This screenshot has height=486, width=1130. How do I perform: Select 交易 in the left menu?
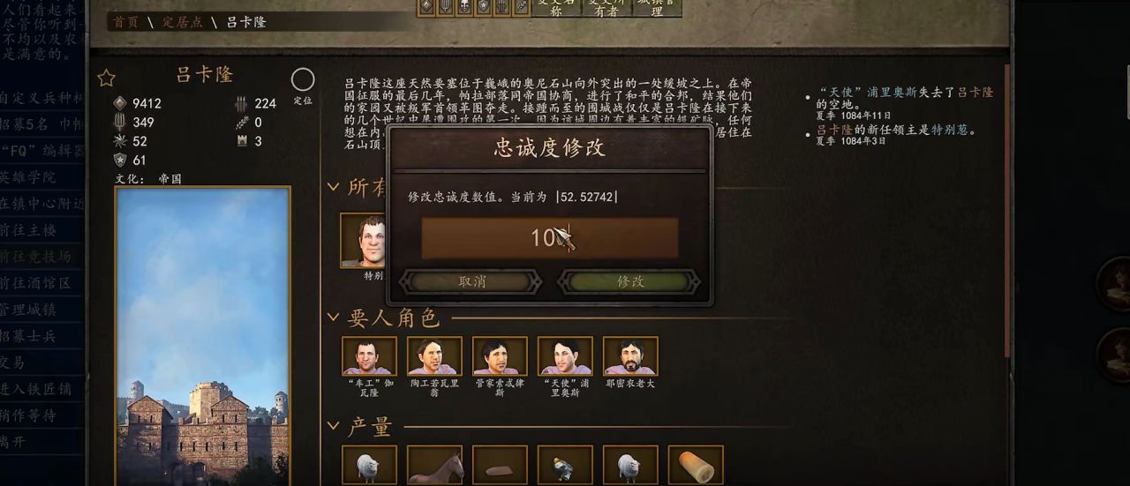tap(12, 362)
